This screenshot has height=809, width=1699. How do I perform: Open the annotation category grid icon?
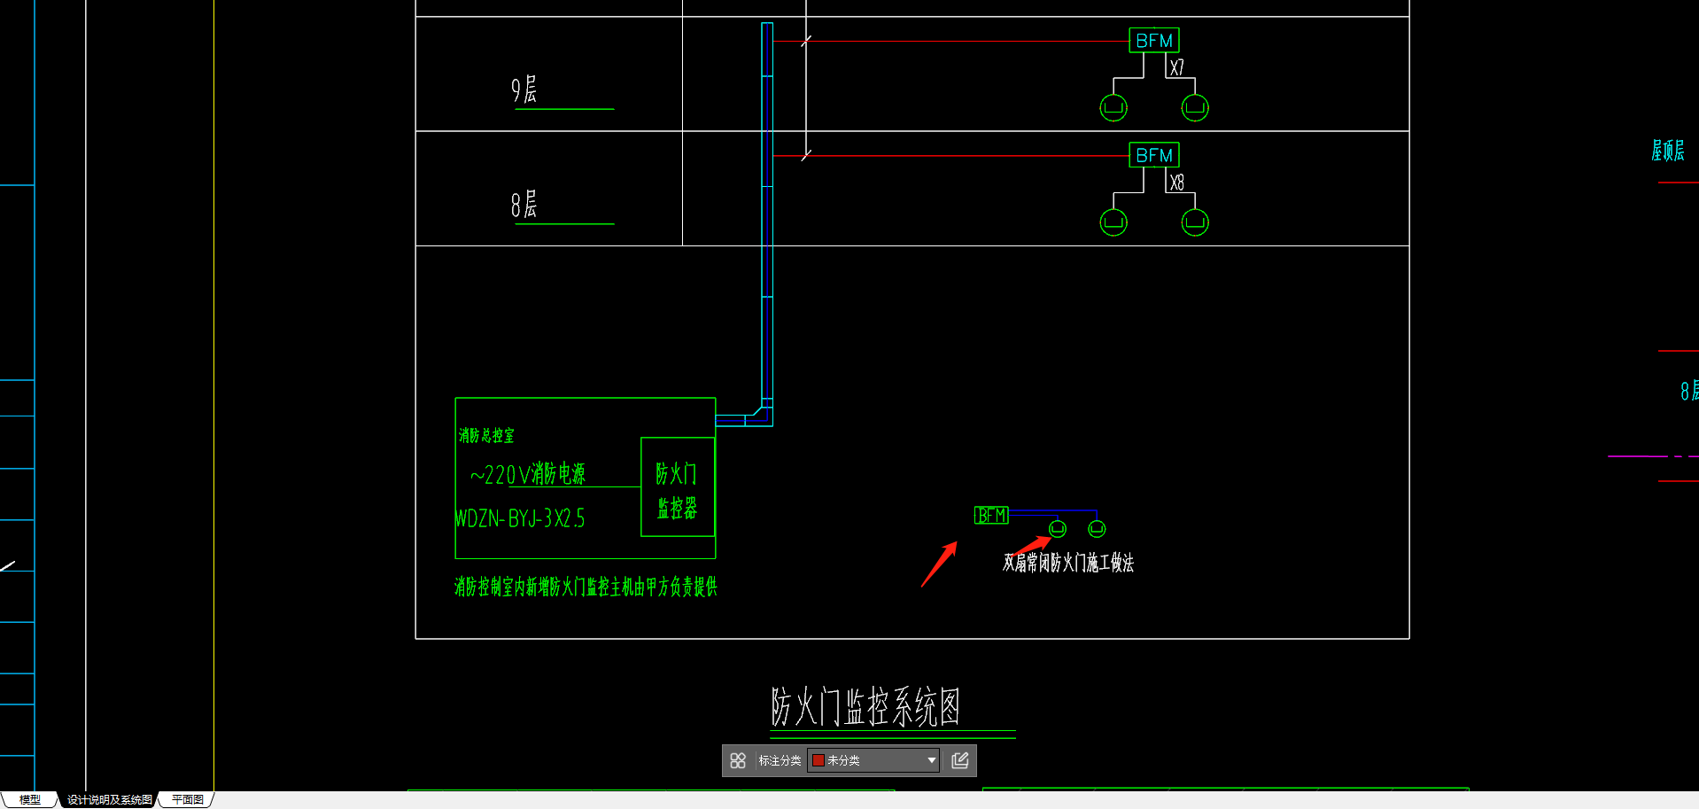738,760
